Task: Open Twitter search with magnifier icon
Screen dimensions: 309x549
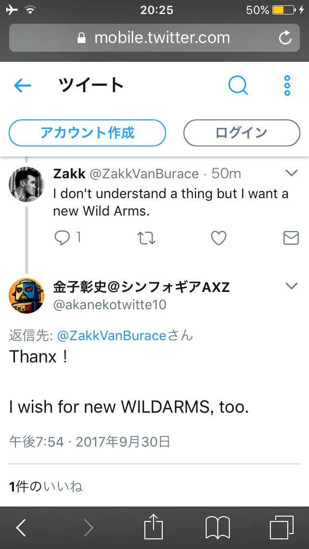Action: [x=238, y=86]
